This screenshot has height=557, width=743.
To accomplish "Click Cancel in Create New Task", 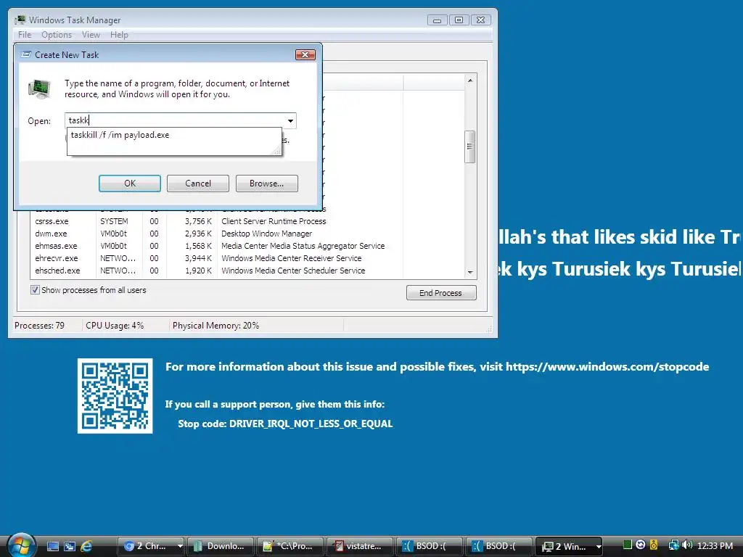I will tap(198, 183).
